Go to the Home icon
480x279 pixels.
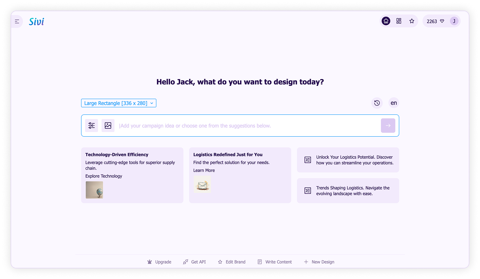click(x=386, y=21)
